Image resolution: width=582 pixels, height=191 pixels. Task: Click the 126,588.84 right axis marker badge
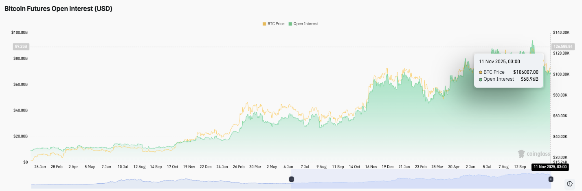(562, 47)
